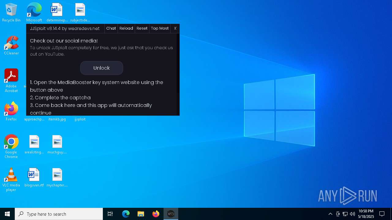This screenshot has width=392, height=220.
Task: Open the Recycle Bin desktop icon
Action: point(11,13)
